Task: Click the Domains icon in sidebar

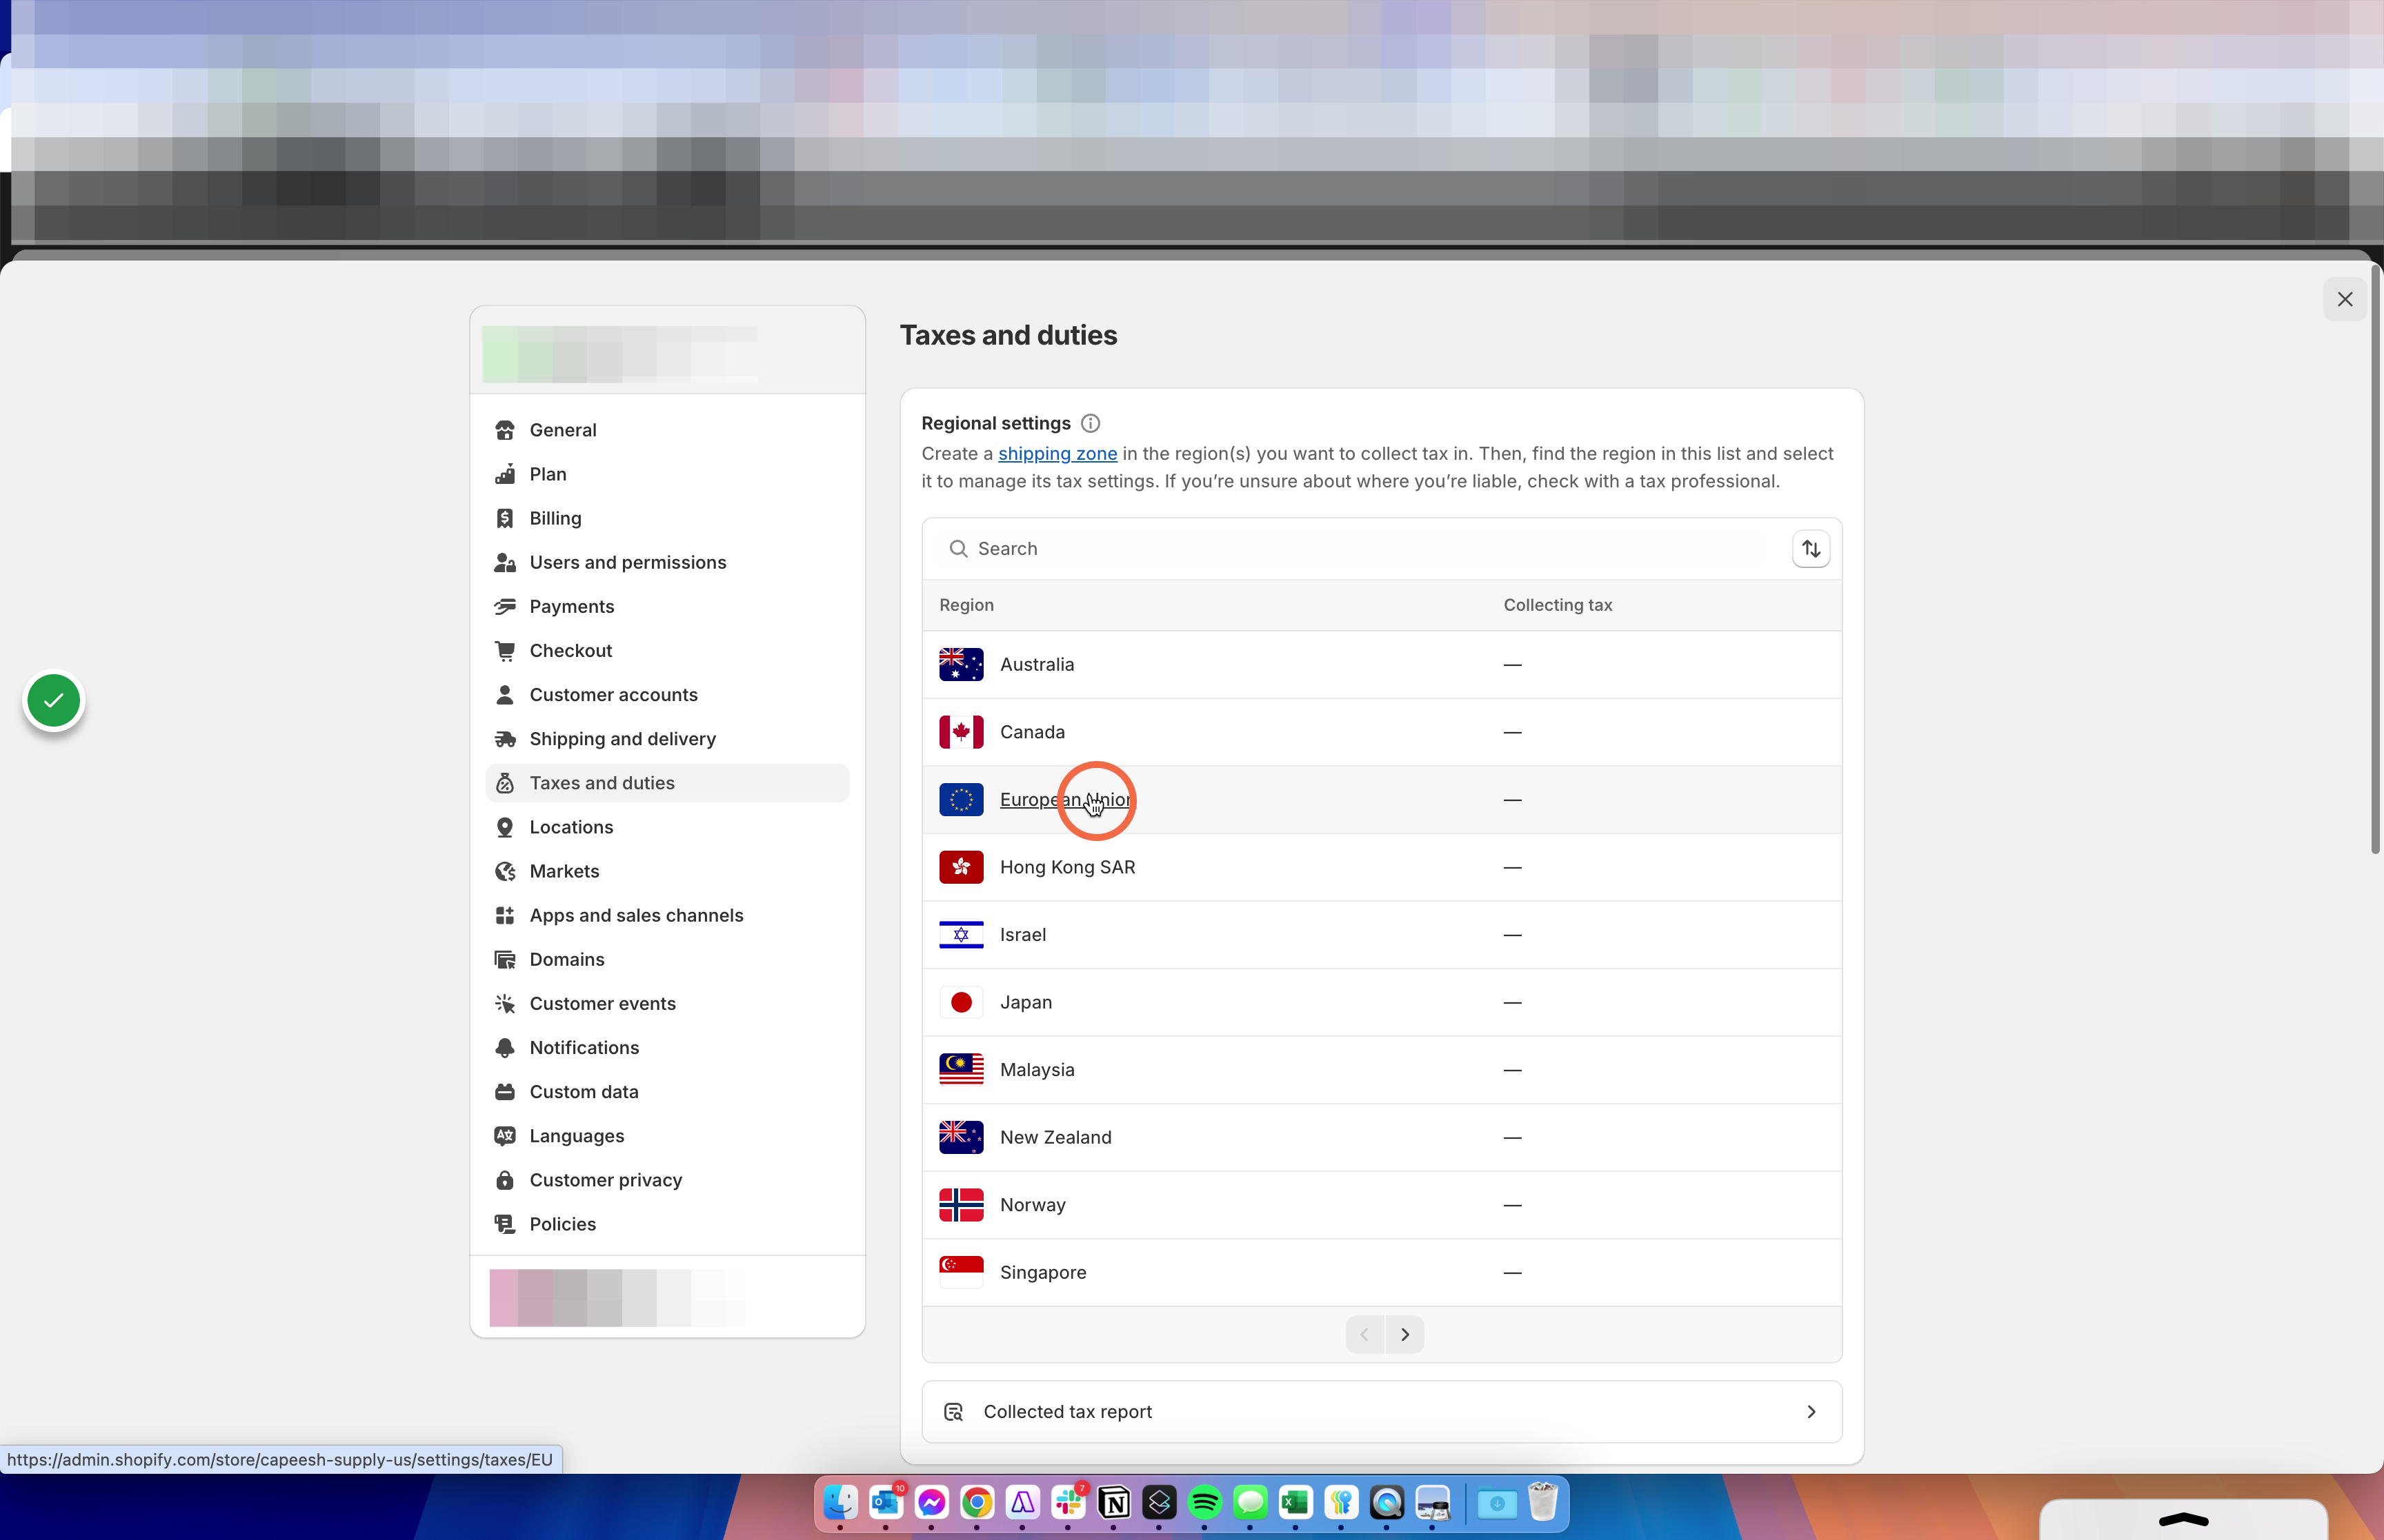Action: (505, 959)
